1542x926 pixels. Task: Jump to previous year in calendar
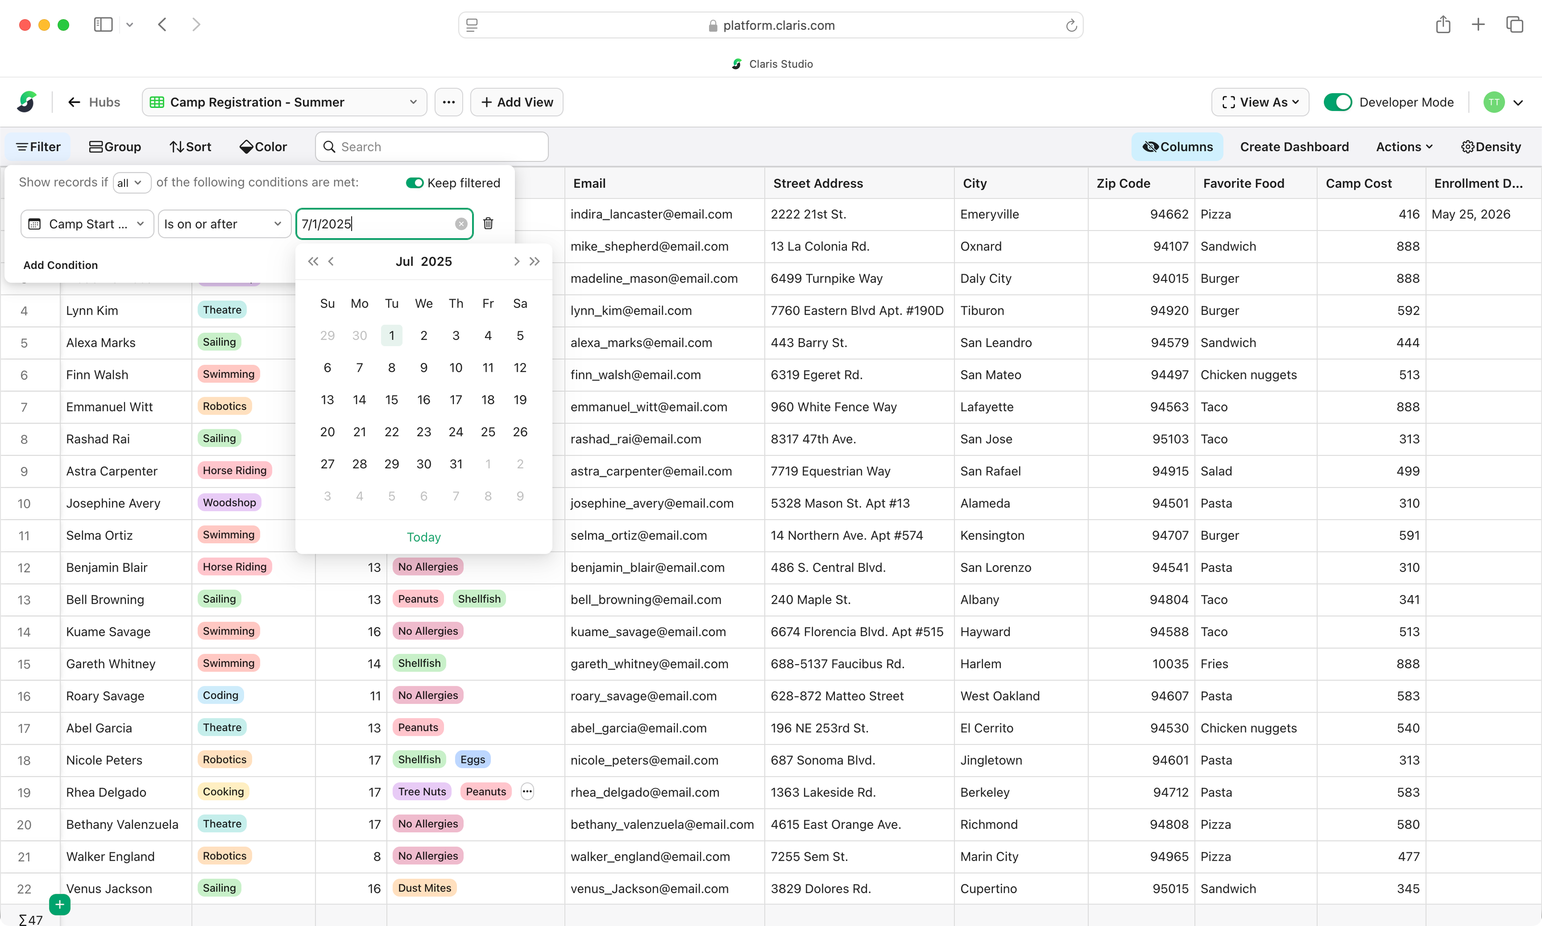coord(313,261)
